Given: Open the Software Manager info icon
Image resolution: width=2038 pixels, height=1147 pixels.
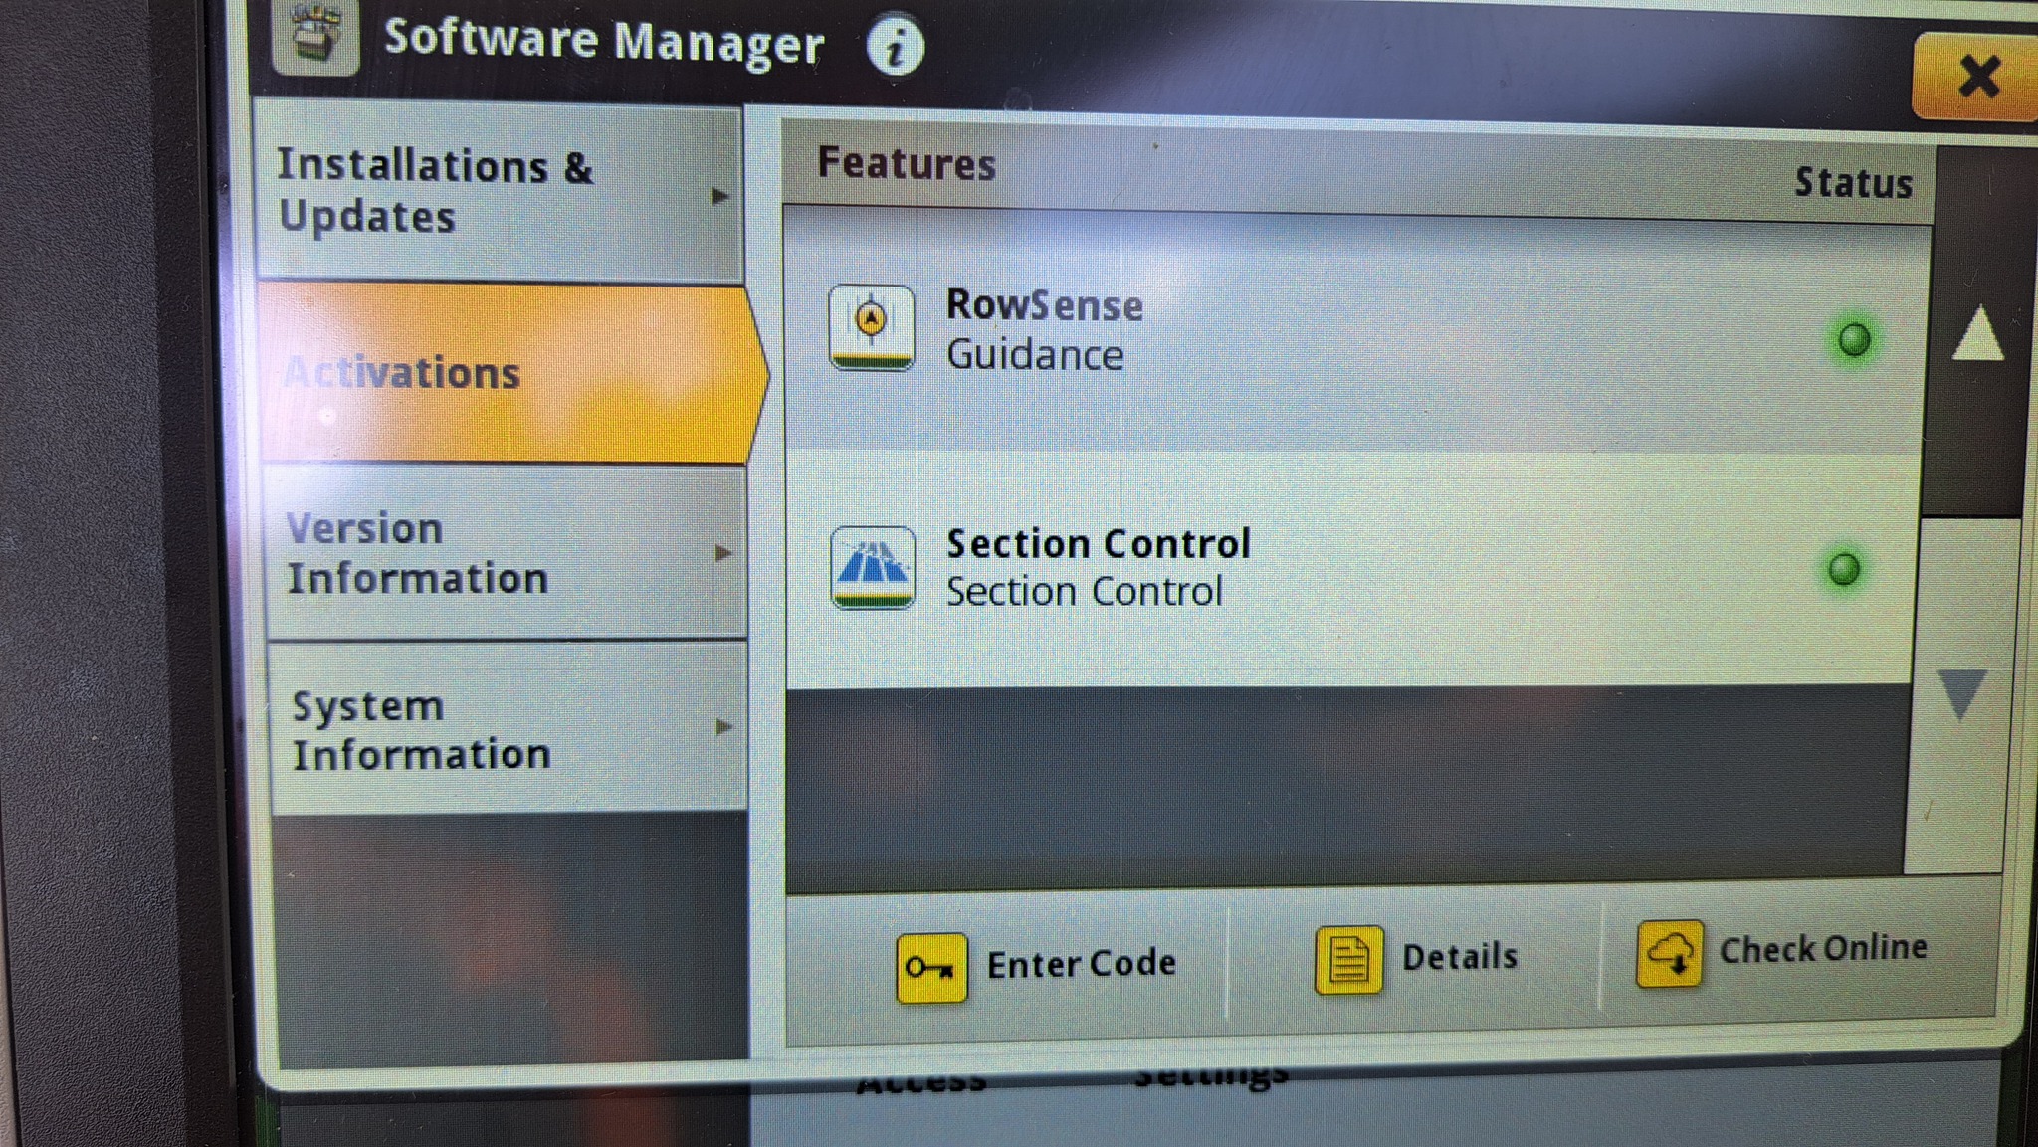Looking at the screenshot, I should tap(895, 46).
